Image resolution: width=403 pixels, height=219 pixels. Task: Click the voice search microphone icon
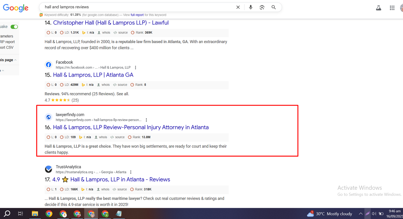click(250, 7)
